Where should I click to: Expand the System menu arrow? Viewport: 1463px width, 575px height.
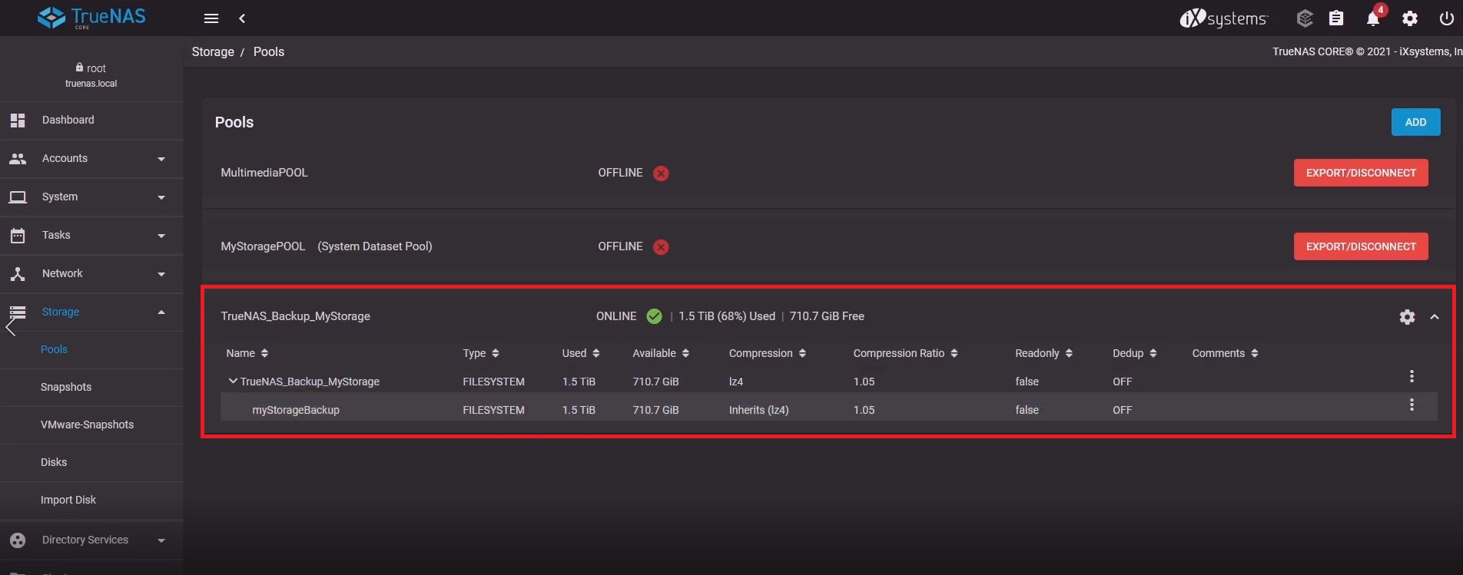161,197
